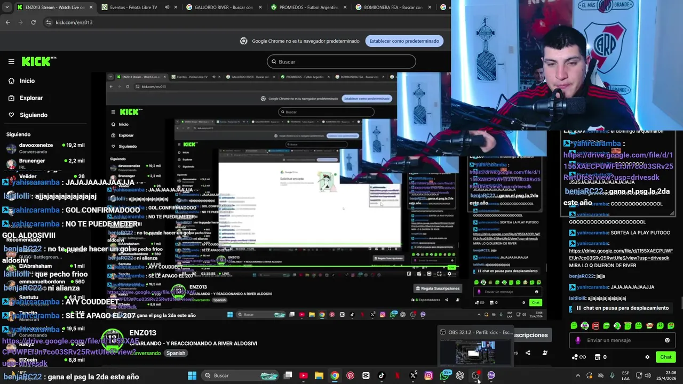
Task: Click the purple microphone icon in chat
Action: 578,340
